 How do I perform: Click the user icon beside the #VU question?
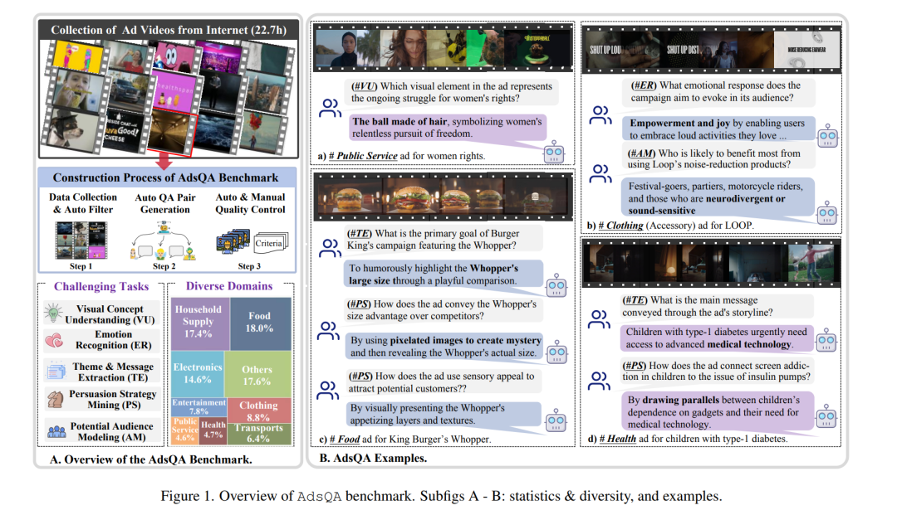click(330, 109)
